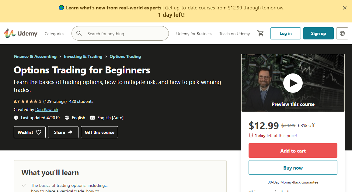Open instructor Dan Rawitch's profile

[x=47, y=109]
